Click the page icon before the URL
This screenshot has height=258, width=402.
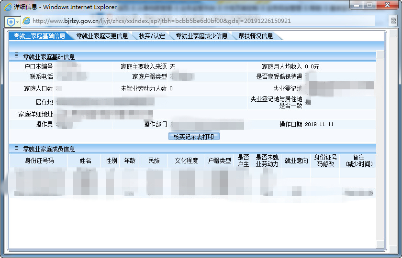[x=27, y=21]
